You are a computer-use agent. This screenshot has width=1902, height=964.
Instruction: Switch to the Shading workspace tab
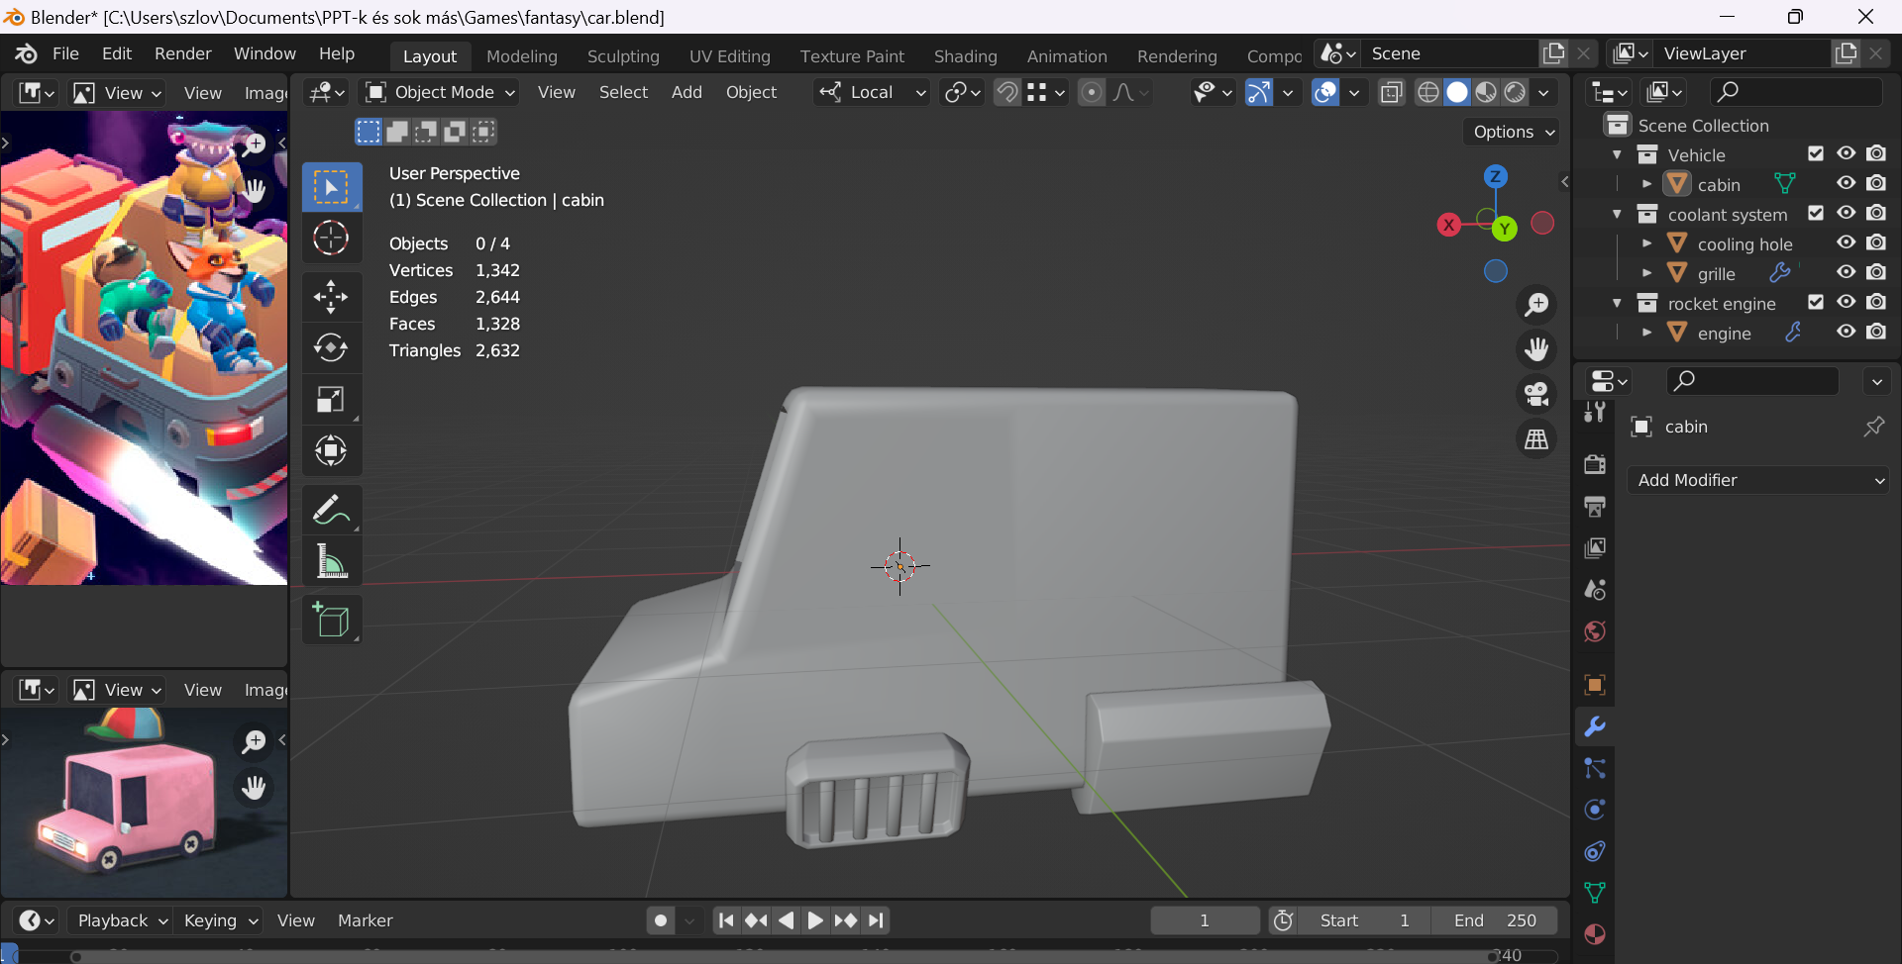point(965,56)
